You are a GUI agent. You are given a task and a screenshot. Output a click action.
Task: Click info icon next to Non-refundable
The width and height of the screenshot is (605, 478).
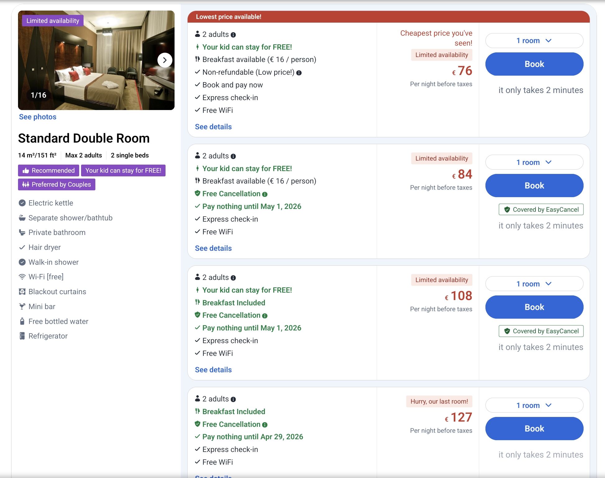(x=299, y=73)
